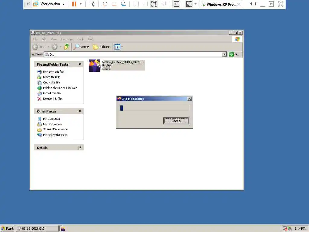This screenshot has height=232, width=309.
Task: Open the Back history dropdown arrow
Action: pyautogui.click(x=48, y=47)
